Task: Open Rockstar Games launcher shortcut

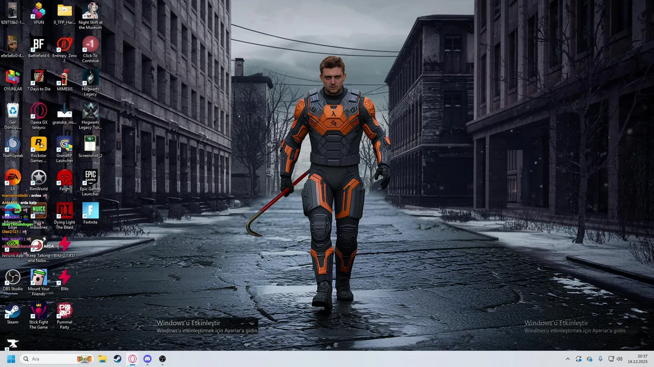Action: [x=38, y=149]
